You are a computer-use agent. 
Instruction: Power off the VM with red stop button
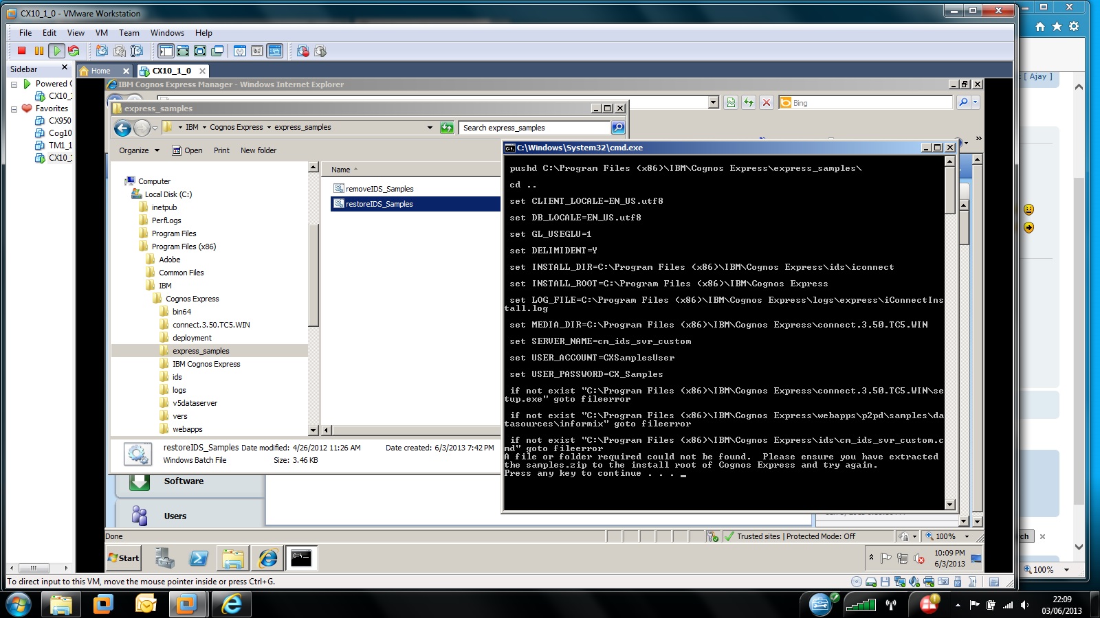(x=21, y=51)
